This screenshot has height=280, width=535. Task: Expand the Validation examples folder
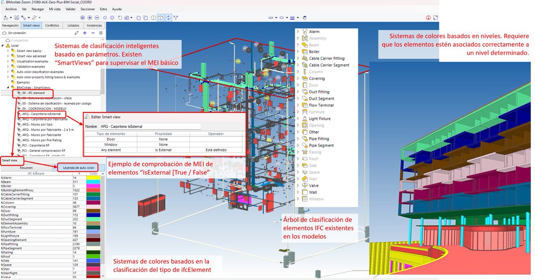pyautogui.click(x=8, y=66)
